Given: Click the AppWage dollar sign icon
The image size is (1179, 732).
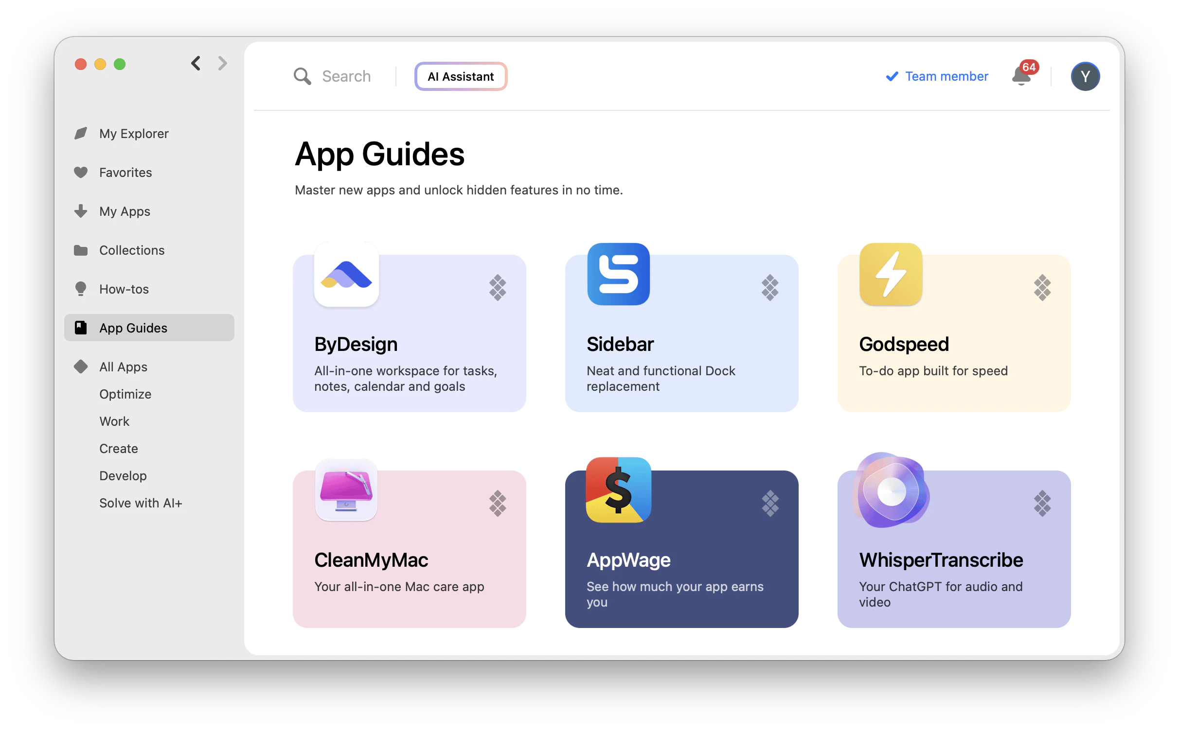Looking at the screenshot, I should click(618, 490).
